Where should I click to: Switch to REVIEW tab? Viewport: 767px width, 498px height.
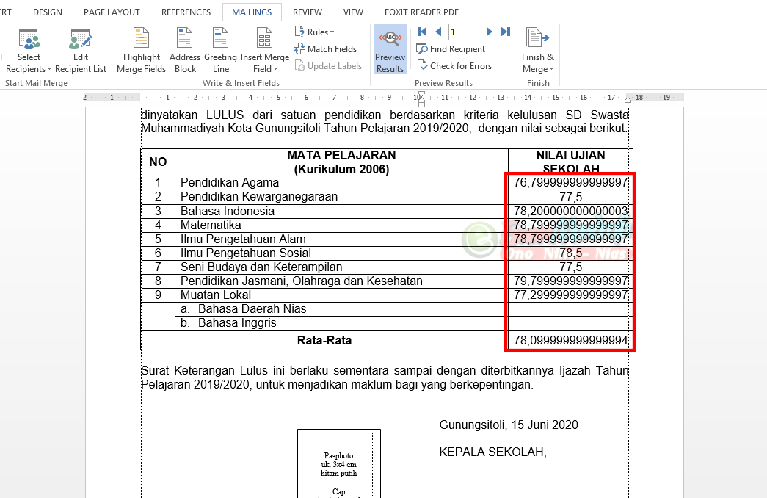(x=308, y=12)
